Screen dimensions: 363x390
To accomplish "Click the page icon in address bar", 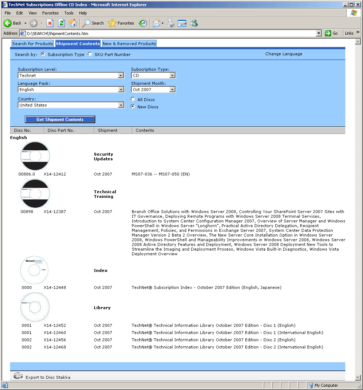I will coord(23,33).
